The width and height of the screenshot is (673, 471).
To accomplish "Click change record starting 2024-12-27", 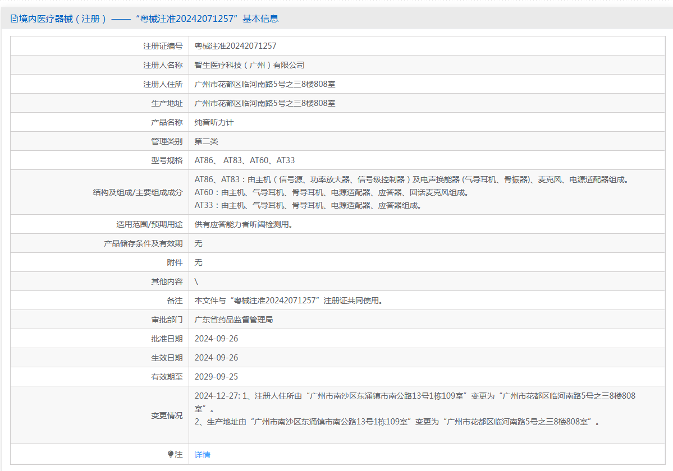I will 415,402.
